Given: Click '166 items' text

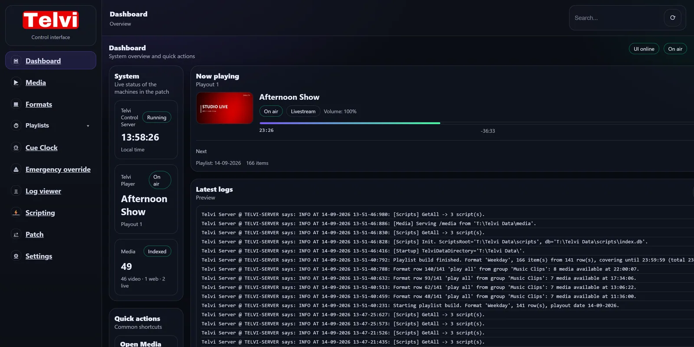Looking at the screenshot, I should [x=257, y=163].
